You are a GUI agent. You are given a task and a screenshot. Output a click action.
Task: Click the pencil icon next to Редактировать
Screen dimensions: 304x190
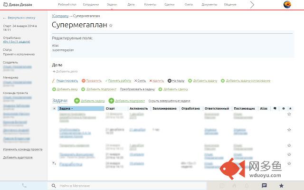click(53, 81)
